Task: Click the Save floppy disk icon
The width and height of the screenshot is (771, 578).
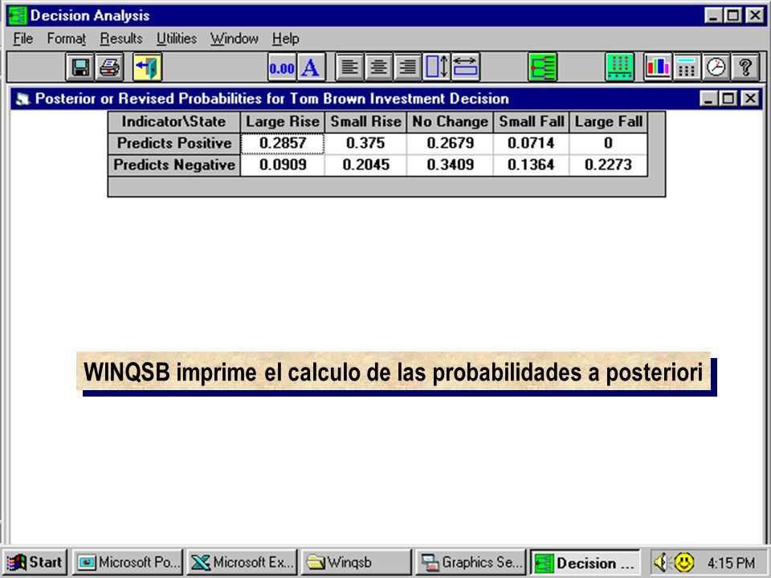Action: 80,67
